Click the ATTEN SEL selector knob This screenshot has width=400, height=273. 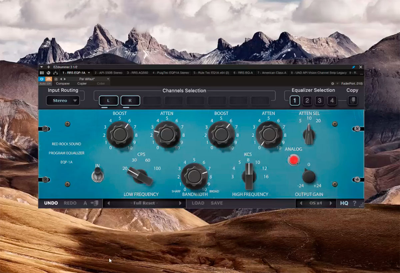pyautogui.click(x=309, y=135)
